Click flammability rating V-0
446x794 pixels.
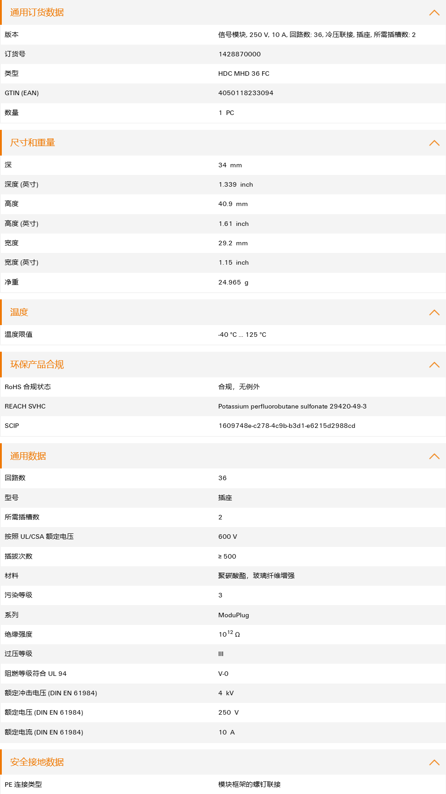pos(223,674)
